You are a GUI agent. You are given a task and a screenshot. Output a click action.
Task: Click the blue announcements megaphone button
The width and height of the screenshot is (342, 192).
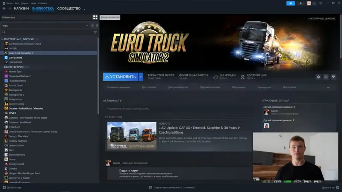coord(291,3)
